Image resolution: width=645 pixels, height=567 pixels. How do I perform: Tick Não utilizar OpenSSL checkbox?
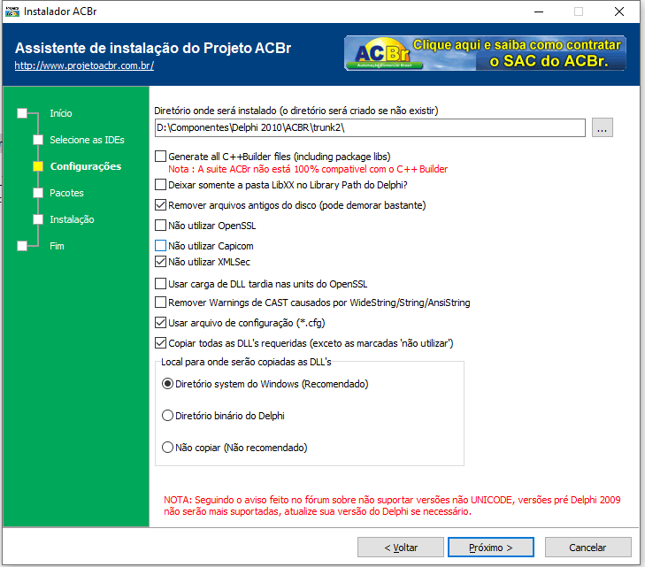tap(160, 226)
